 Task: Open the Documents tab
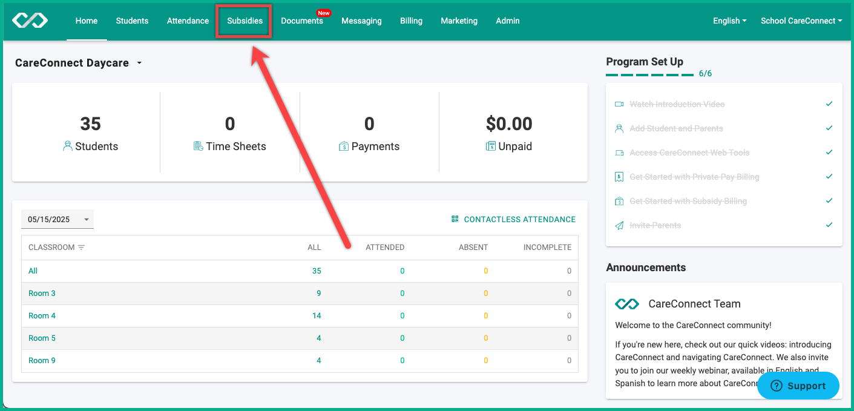coord(302,21)
